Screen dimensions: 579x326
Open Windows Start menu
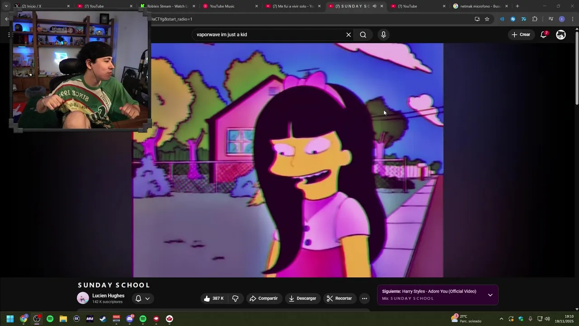[x=10, y=319]
